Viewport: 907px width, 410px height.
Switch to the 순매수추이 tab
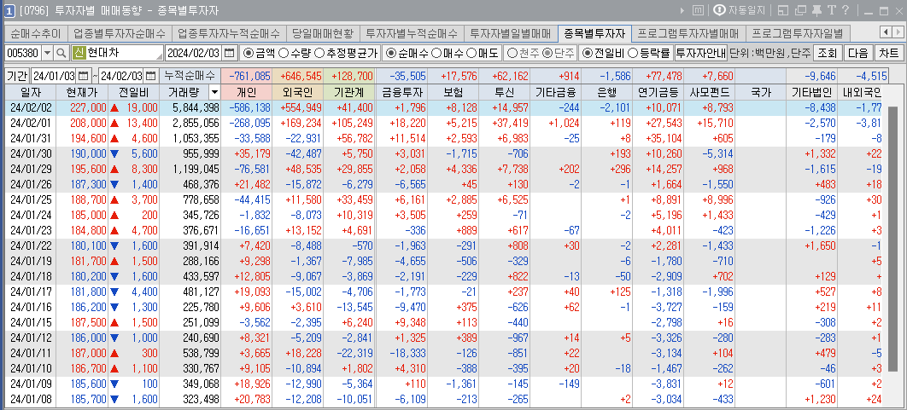tap(36, 33)
